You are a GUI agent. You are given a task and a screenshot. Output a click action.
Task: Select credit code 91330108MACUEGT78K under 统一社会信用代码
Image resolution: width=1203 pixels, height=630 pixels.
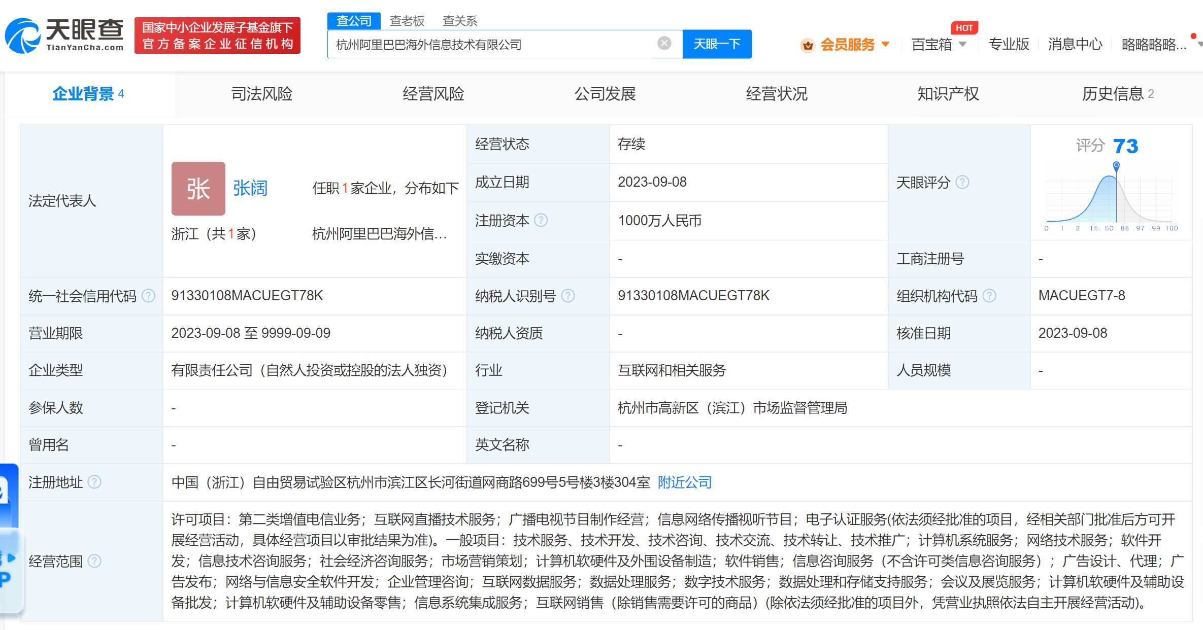click(247, 296)
